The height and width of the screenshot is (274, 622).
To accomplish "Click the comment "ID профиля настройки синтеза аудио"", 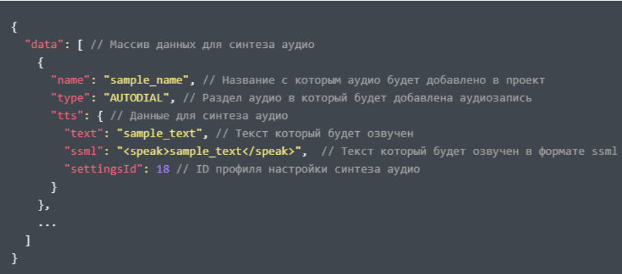I will coord(301,169).
